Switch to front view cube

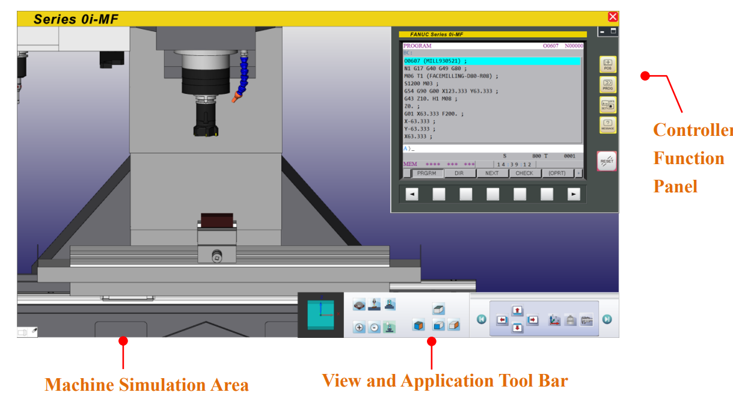pyautogui.click(x=438, y=325)
